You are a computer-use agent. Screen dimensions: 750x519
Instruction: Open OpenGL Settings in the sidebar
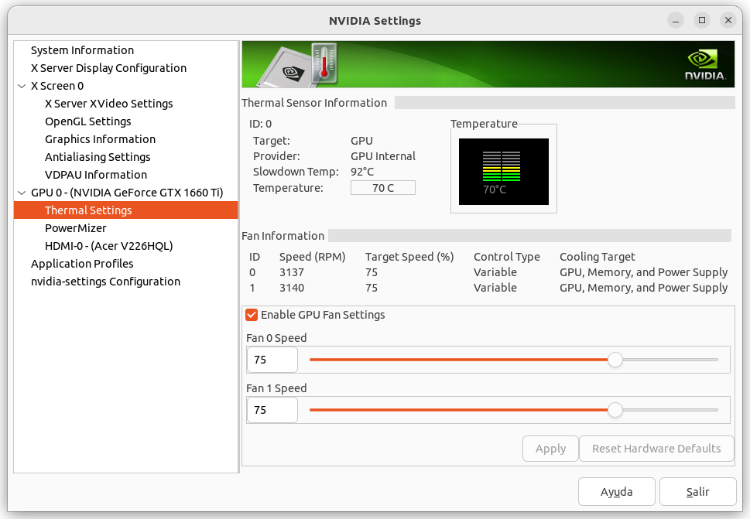[x=87, y=121]
